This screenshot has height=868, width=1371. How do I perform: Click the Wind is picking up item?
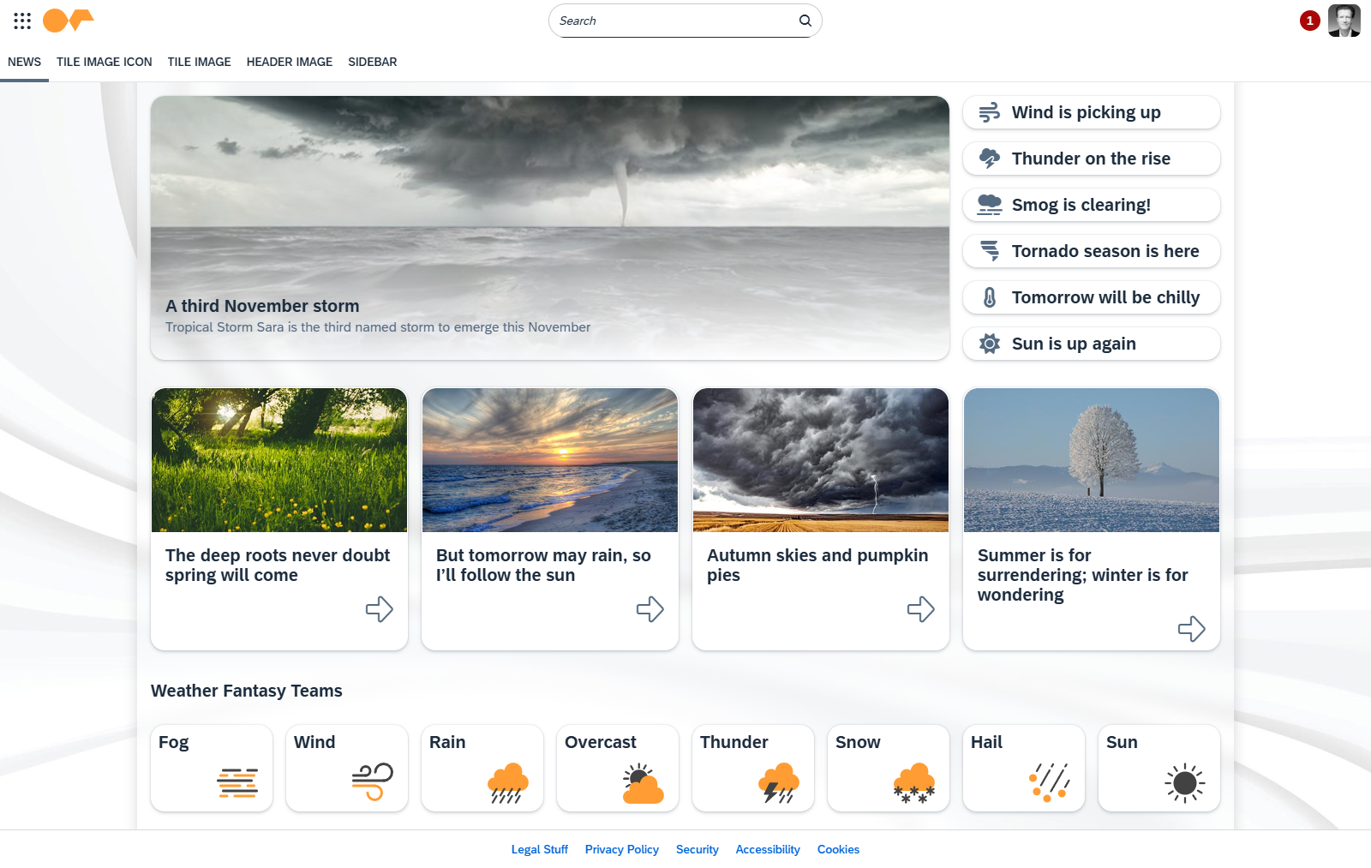(x=1091, y=112)
